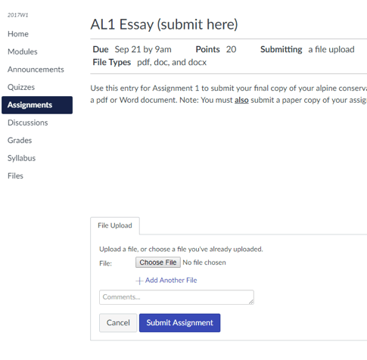Click the plus icon beside Add Another File
Screen dimensions: 367x360
pyautogui.click(x=139, y=281)
